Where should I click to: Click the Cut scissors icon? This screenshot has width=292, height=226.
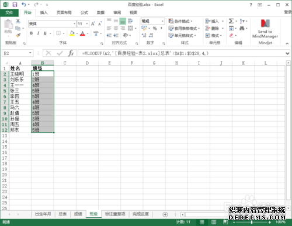click(x=18, y=21)
